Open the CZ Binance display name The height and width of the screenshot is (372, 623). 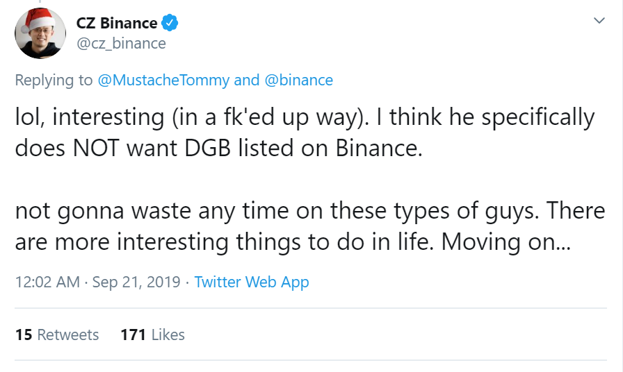click(116, 23)
